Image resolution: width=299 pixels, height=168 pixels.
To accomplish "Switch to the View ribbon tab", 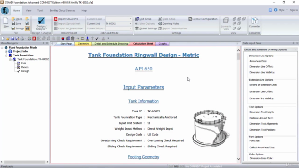I will (28, 10).
